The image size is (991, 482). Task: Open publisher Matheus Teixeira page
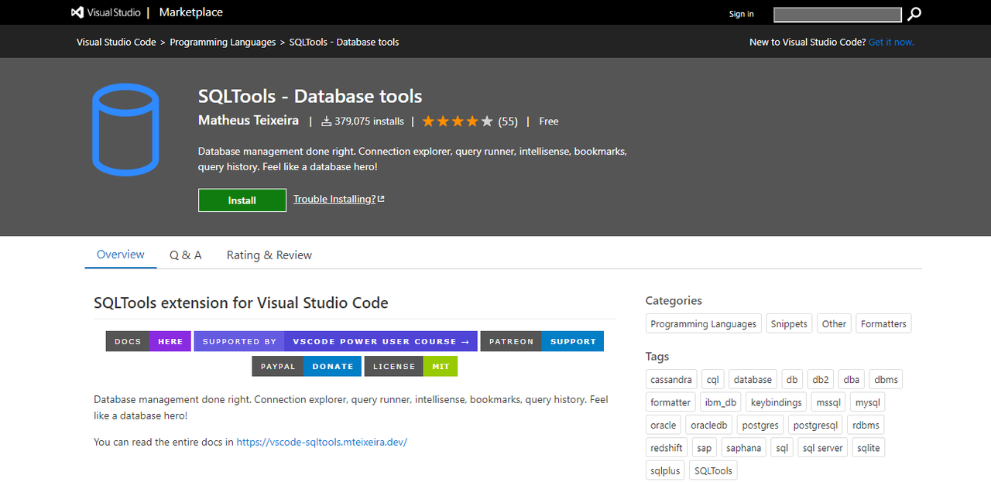(249, 121)
